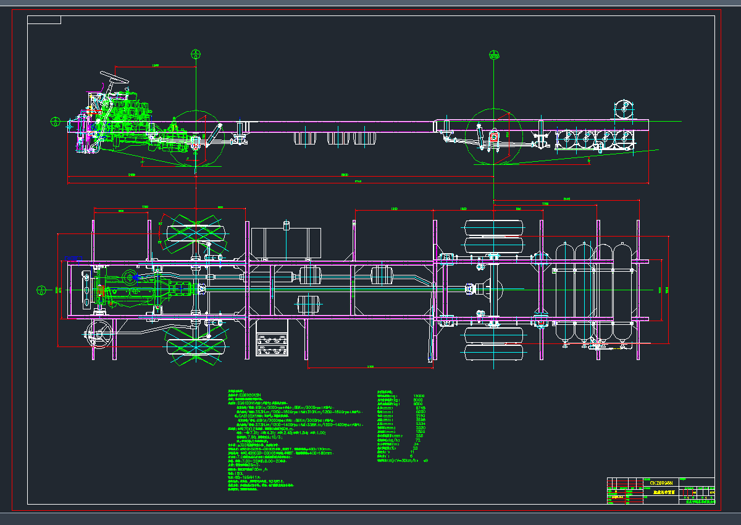Select the datum circle left of plan view
The width and height of the screenshot is (741, 525).
point(42,289)
